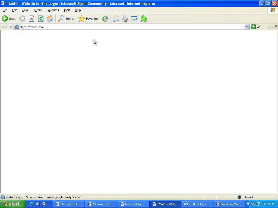Click the green puzzle piece toolbar icon

tap(144, 19)
